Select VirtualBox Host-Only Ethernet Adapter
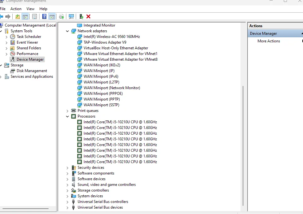The width and height of the screenshot is (303, 214). click(x=116, y=48)
